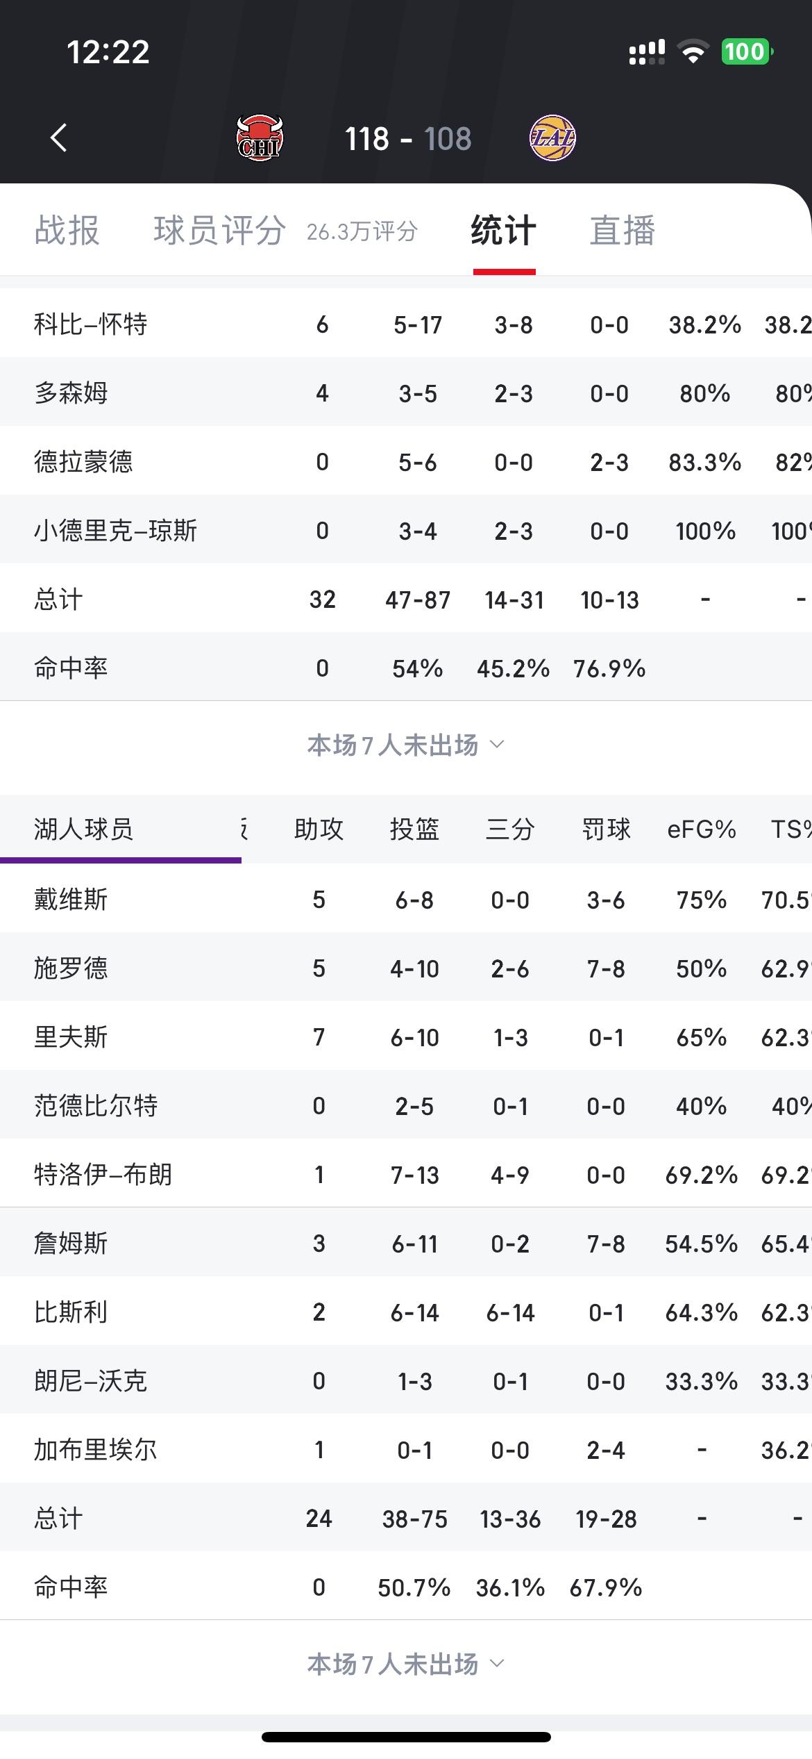Screen dimensions: 812x1759
Task: Tap the battery indicator icon
Action: click(747, 52)
